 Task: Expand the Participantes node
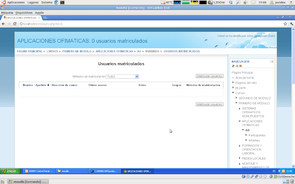(246, 135)
